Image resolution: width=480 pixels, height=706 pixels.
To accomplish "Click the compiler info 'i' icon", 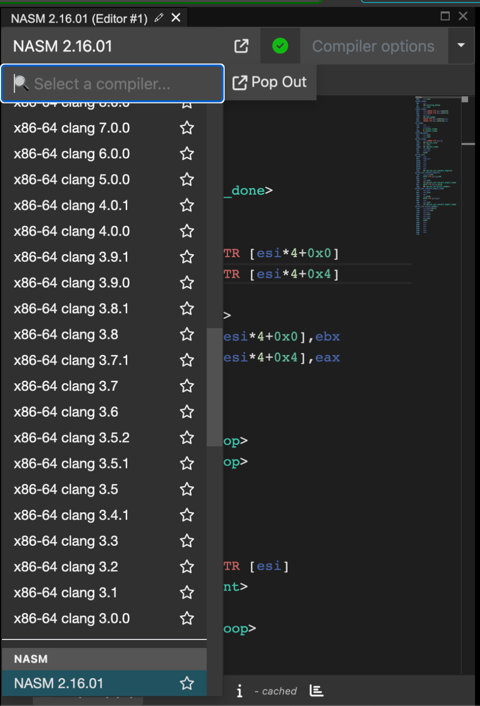I will (x=239, y=691).
